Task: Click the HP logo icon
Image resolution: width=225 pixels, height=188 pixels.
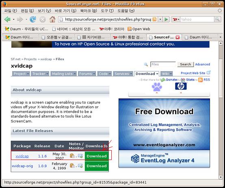Action: click(181, 86)
